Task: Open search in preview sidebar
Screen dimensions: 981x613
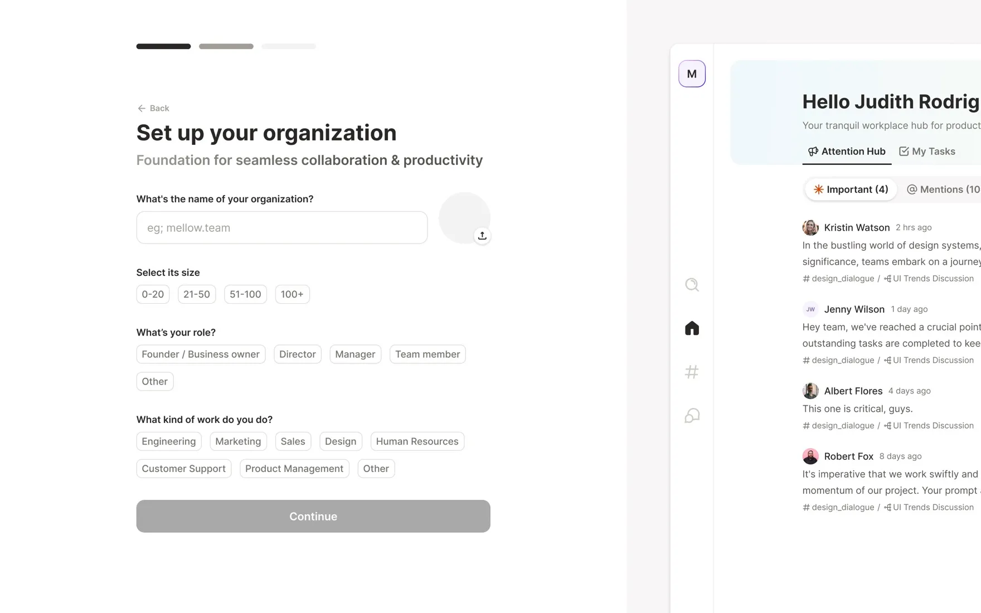Action: (692, 285)
